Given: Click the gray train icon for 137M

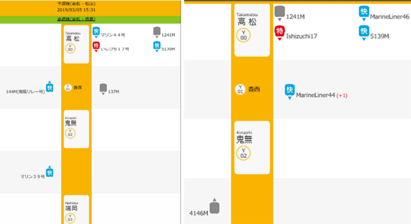Looking at the screenshot, I should click(103, 89).
